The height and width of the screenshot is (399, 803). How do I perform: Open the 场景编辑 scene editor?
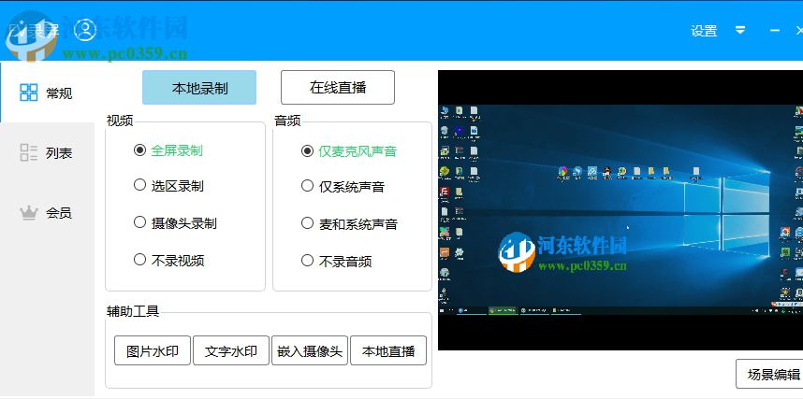(x=769, y=374)
